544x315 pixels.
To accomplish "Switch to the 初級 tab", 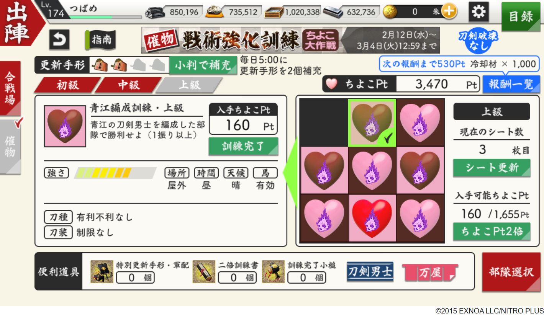I will click(68, 85).
